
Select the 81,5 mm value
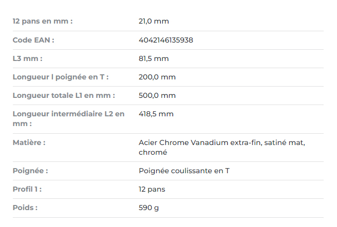point(154,58)
